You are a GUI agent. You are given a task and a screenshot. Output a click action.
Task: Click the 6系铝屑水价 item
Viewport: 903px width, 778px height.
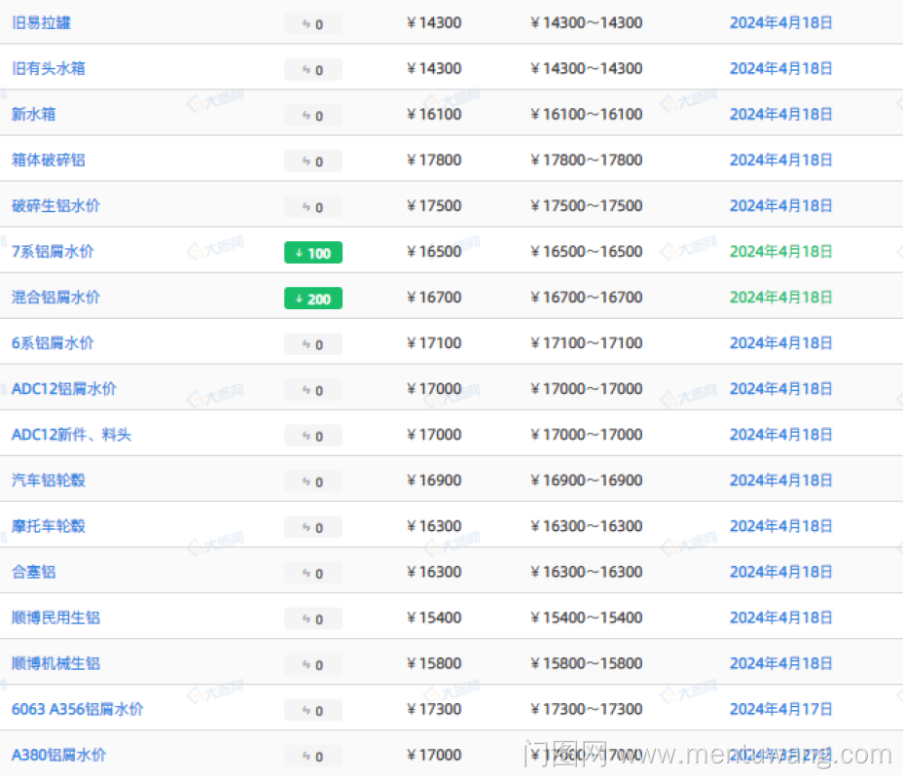(53, 342)
